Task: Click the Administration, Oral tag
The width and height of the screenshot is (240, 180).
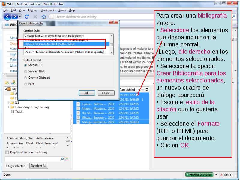Action: coord(20,138)
